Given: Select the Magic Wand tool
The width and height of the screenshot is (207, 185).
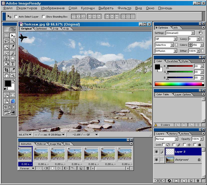Looking at the screenshot, I should (x=13, y=41).
